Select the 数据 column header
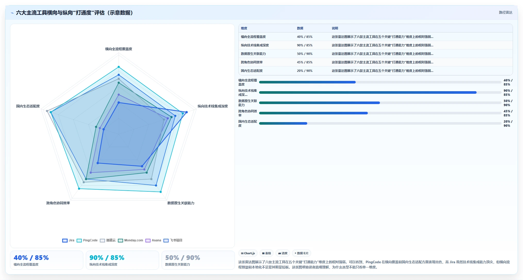 [x=300, y=28]
